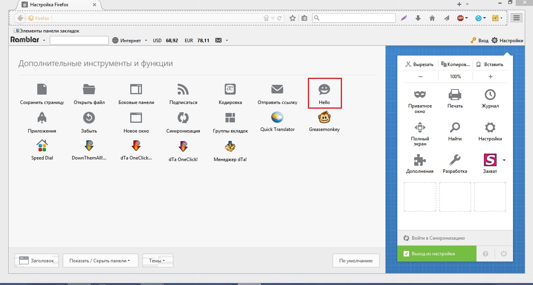Pick the Забыть forget-history icon
The width and height of the screenshot is (533, 285).
[89, 118]
